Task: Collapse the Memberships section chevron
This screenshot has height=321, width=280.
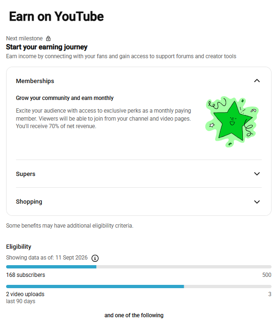Action: click(x=257, y=81)
